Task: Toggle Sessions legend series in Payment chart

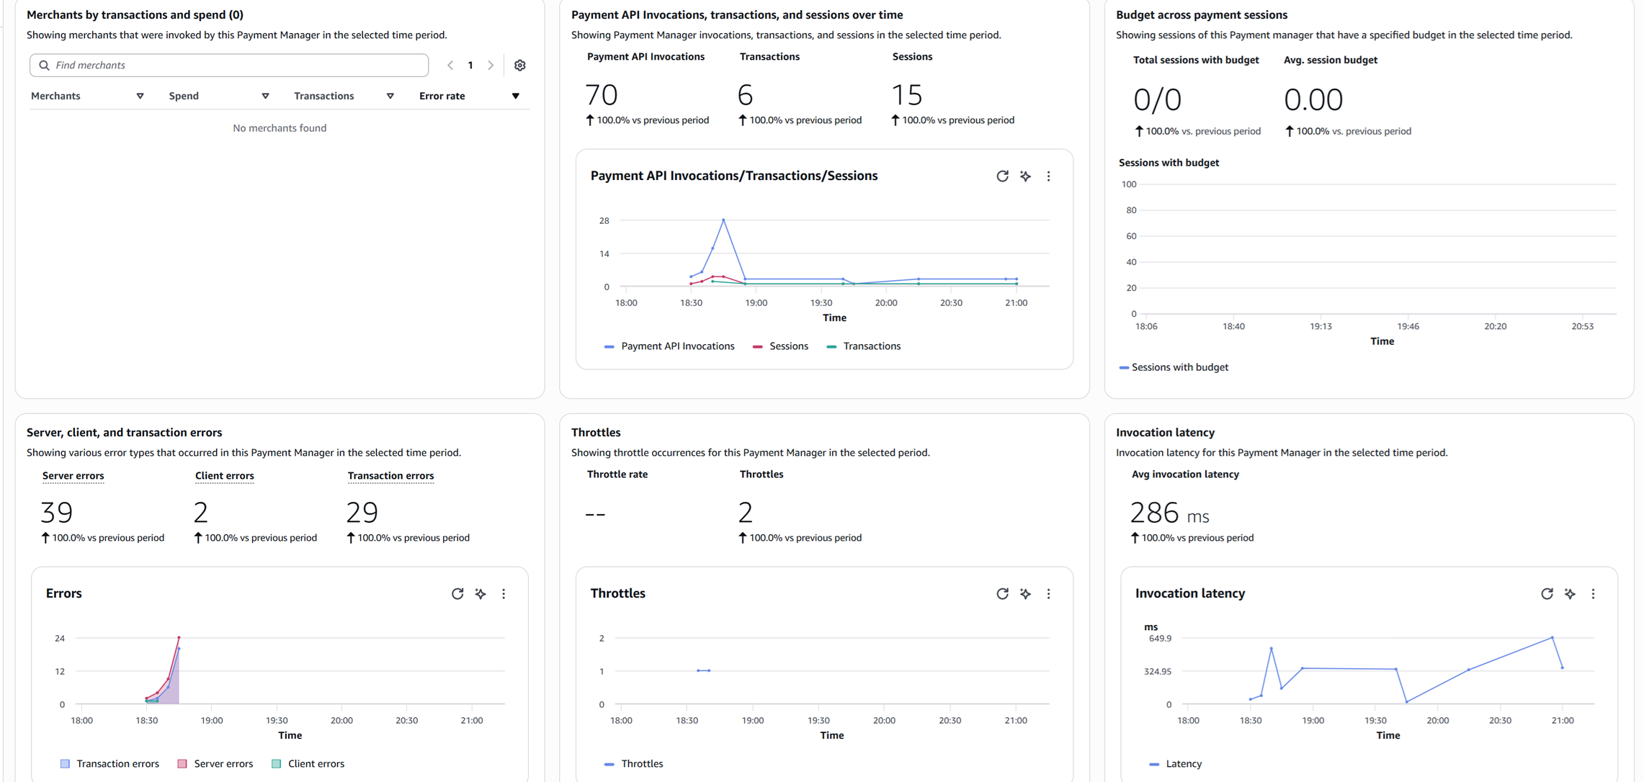Action: (780, 346)
